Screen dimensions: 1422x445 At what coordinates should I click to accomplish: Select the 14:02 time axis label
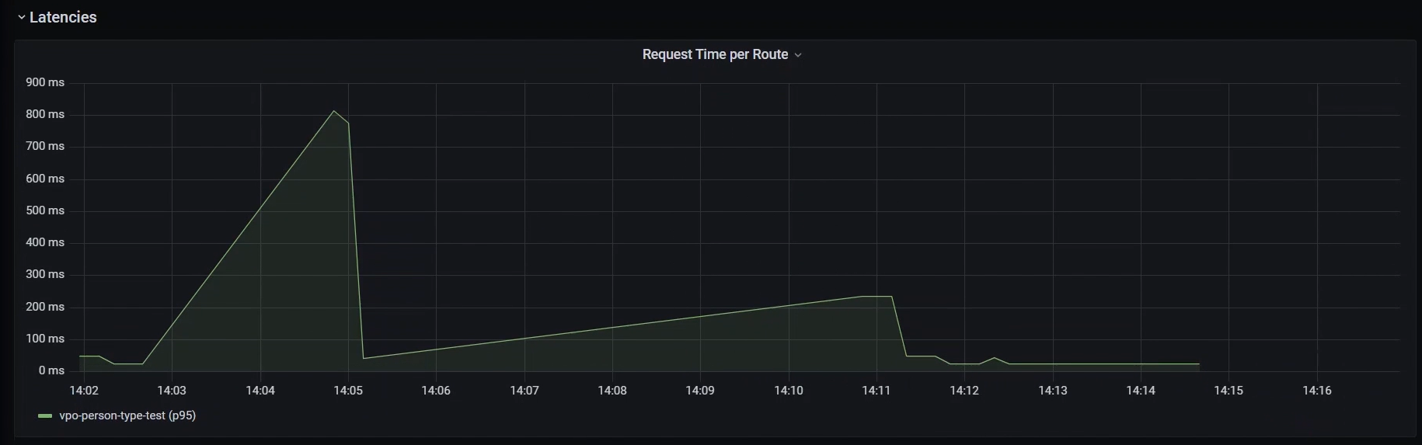pos(84,390)
